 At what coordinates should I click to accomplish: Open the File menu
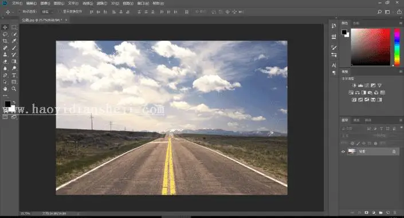click(x=17, y=3)
